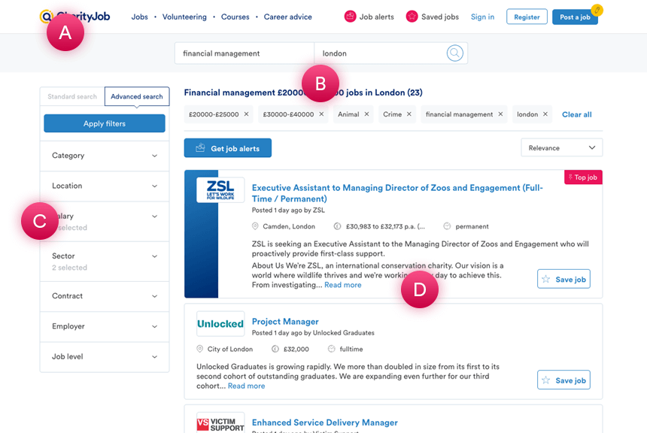
Task: Remove the financial management filter chip
Action: pos(500,114)
